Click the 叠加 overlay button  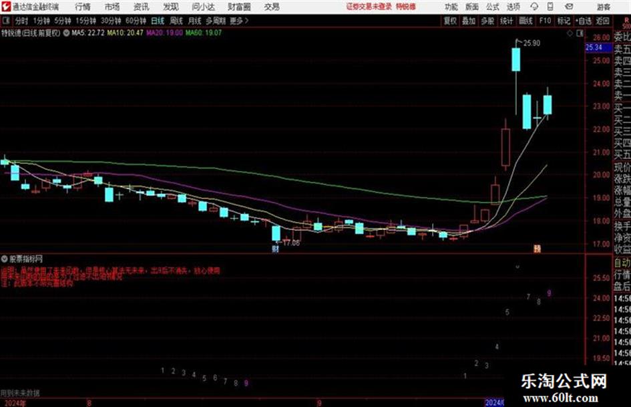469,21
